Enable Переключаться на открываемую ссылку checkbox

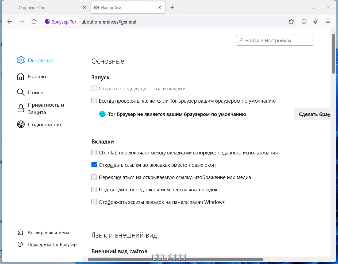point(94,177)
